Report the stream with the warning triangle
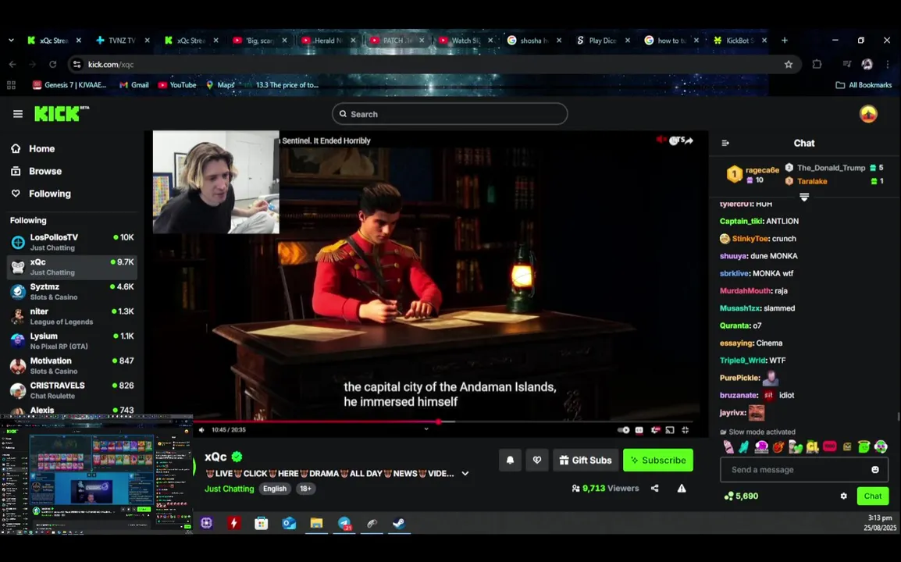 (x=682, y=489)
